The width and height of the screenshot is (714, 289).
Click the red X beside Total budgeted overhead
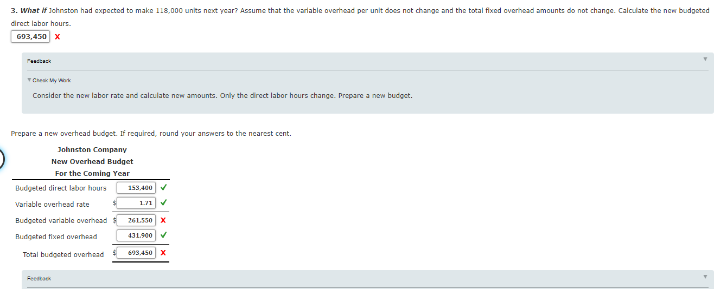163,253
